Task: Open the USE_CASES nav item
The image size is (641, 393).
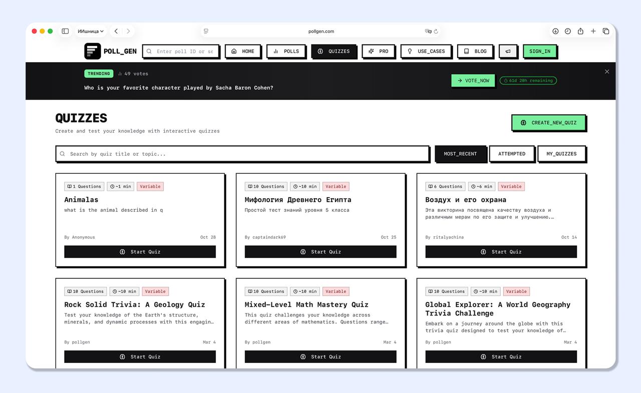Action: click(426, 51)
